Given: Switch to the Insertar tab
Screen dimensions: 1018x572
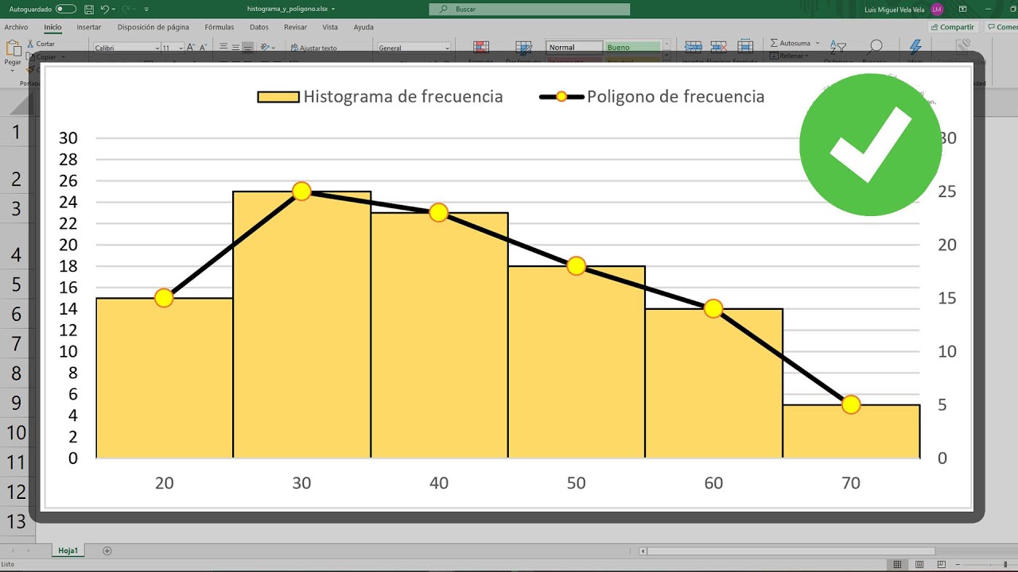Looking at the screenshot, I should tap(89, 27).
